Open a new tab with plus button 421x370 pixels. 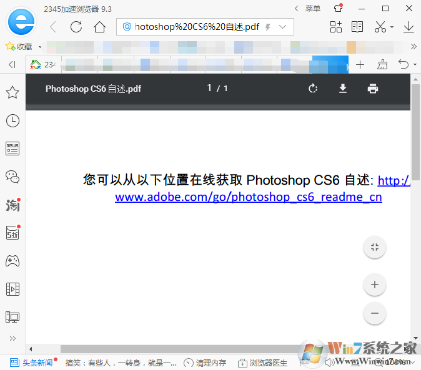pyautogui.click(x=360, y=65)
